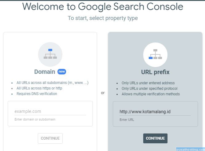Viewport: 205px width, 151px height.
Task: Click the 'Enter domain or subdomain' helper label
Action: 35,119
